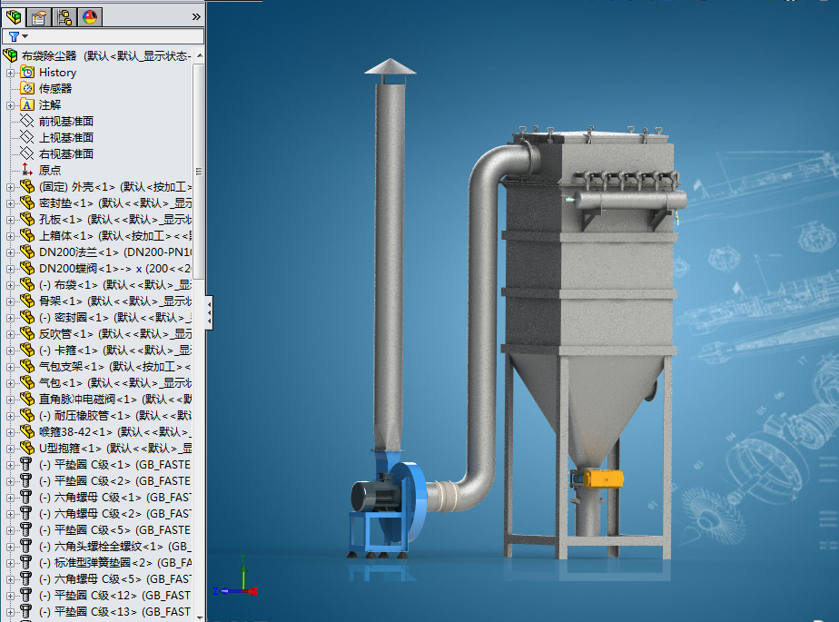Click the feature tree vertical scrollbar thumb

click(x=199, y=172)
